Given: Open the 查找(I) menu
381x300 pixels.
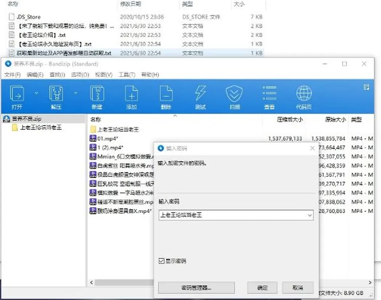Looking at the screenshot, I should [x=57, y=75].
